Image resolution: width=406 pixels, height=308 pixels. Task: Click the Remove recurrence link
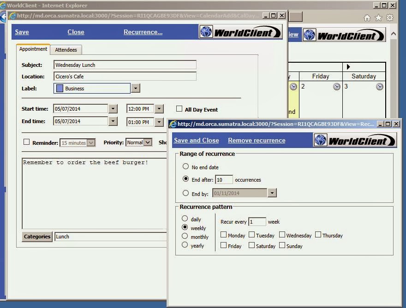click(257, 140)
